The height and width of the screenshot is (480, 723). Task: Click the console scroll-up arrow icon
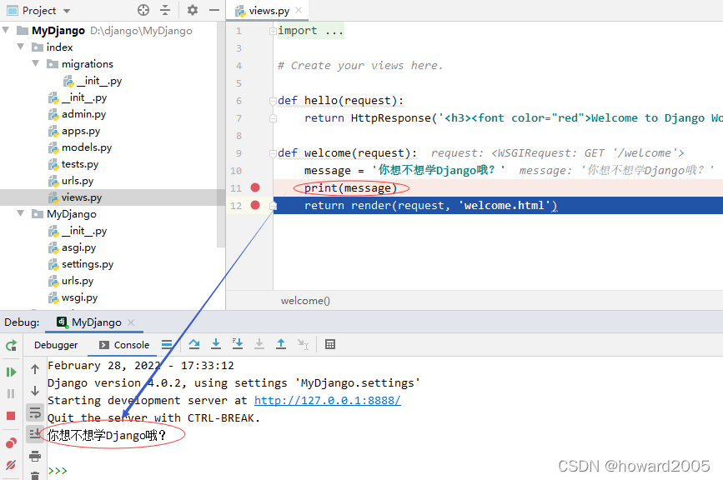(x=35, y=369)
